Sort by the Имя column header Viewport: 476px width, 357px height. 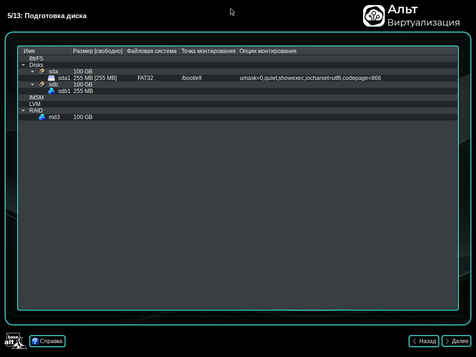tap(45, 51)
